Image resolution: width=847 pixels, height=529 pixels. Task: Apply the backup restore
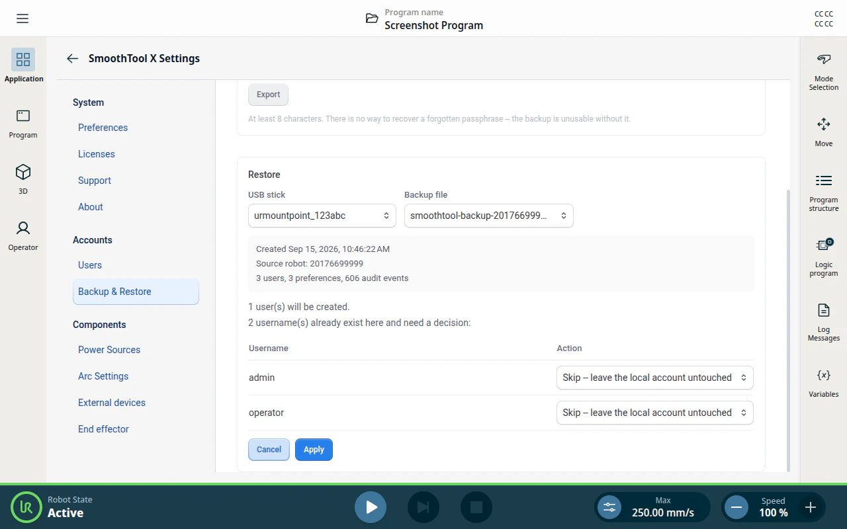click(314, 450)
